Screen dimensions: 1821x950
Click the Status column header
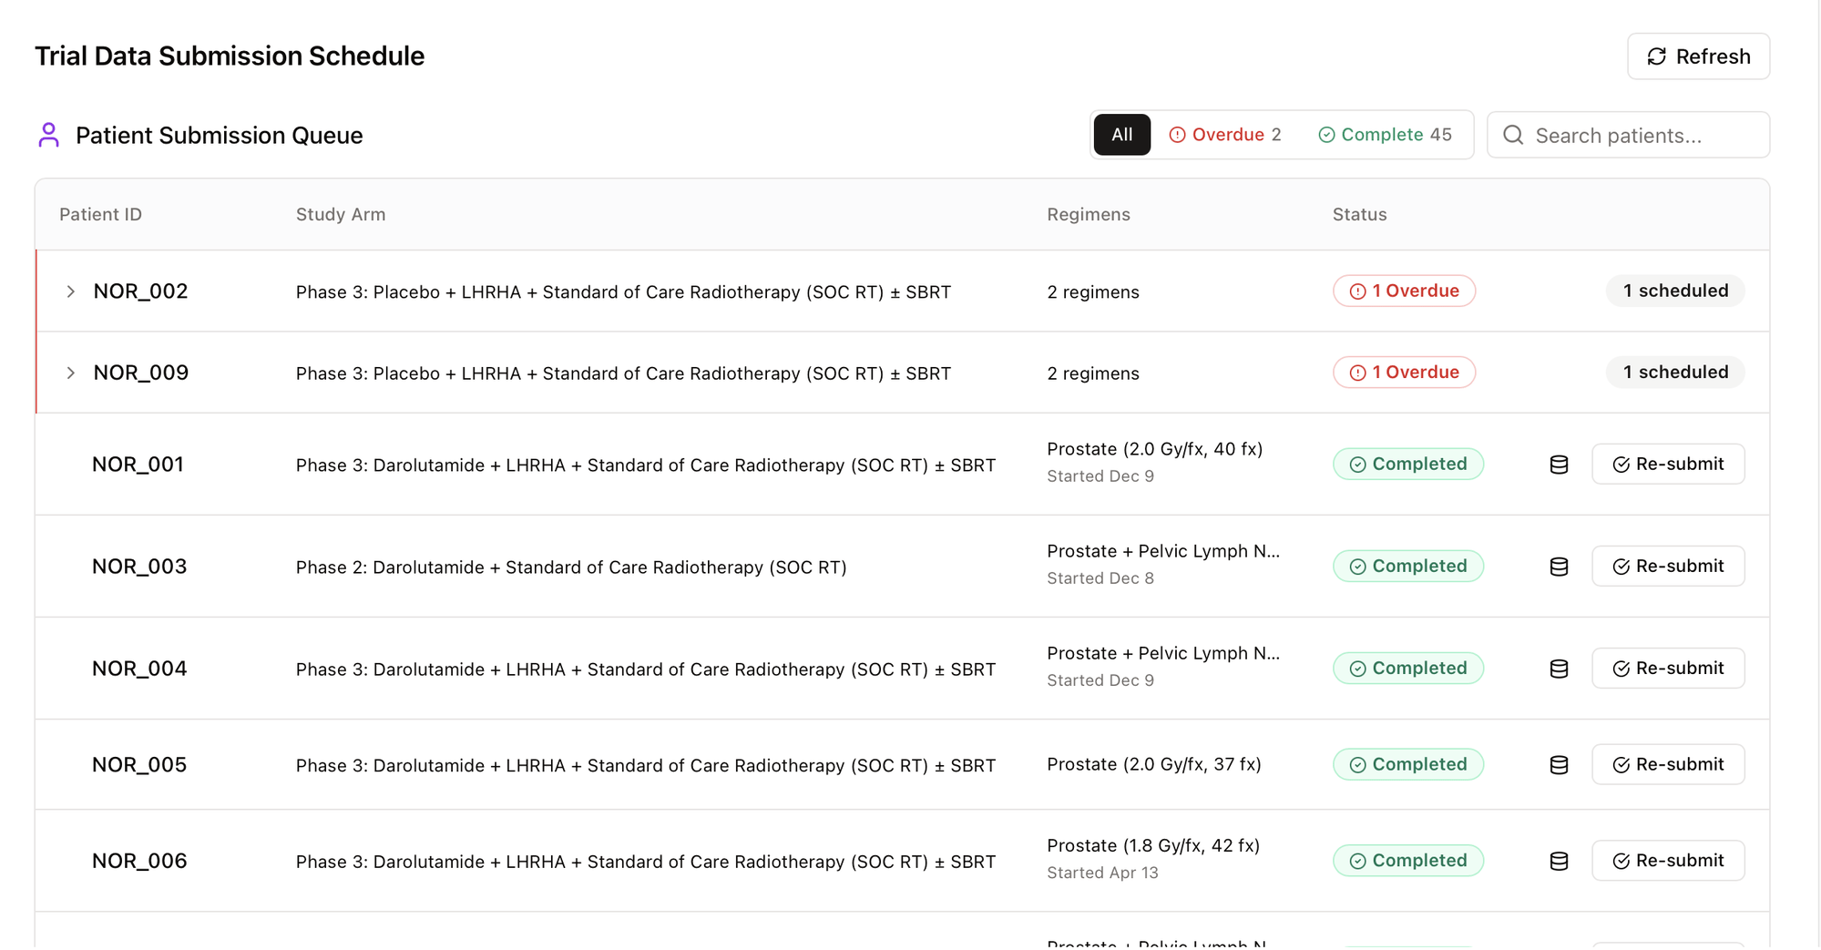point(1359,215)
